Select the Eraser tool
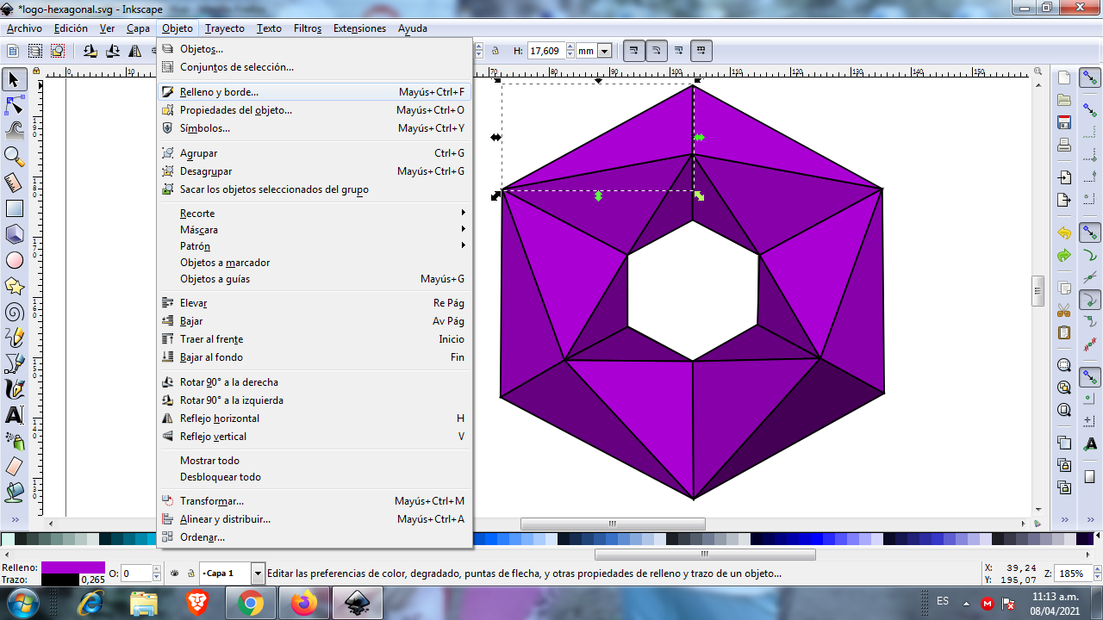The image size is (1103, 620). 14,466
